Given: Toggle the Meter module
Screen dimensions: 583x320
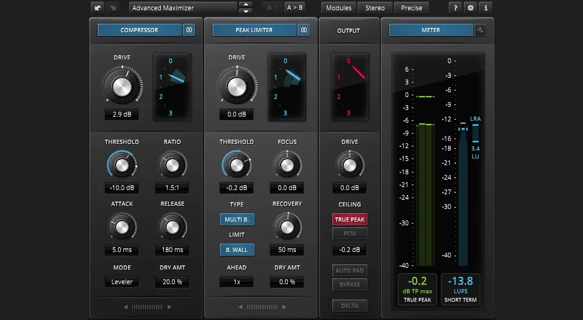Looking at the screenshot, I should point(431,30).
